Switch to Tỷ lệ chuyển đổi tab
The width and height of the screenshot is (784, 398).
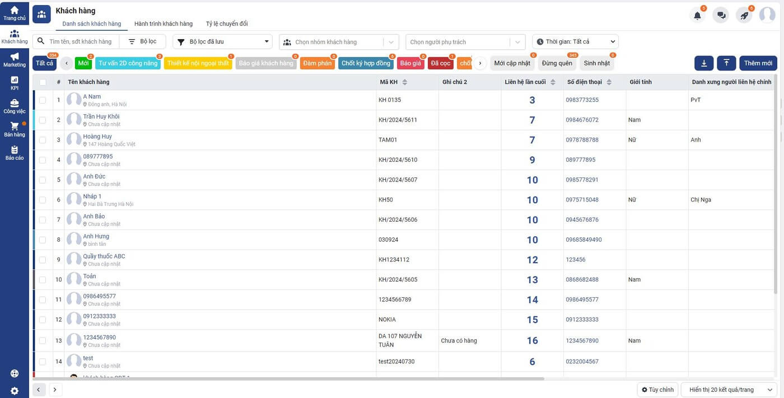227,24
